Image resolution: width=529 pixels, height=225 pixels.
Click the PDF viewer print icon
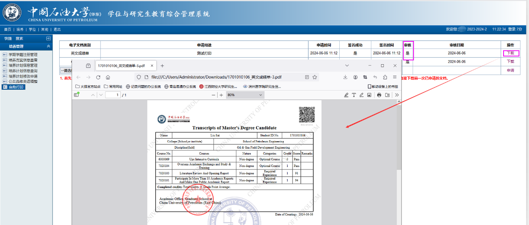pyautogui.click(x=379, y=95)
